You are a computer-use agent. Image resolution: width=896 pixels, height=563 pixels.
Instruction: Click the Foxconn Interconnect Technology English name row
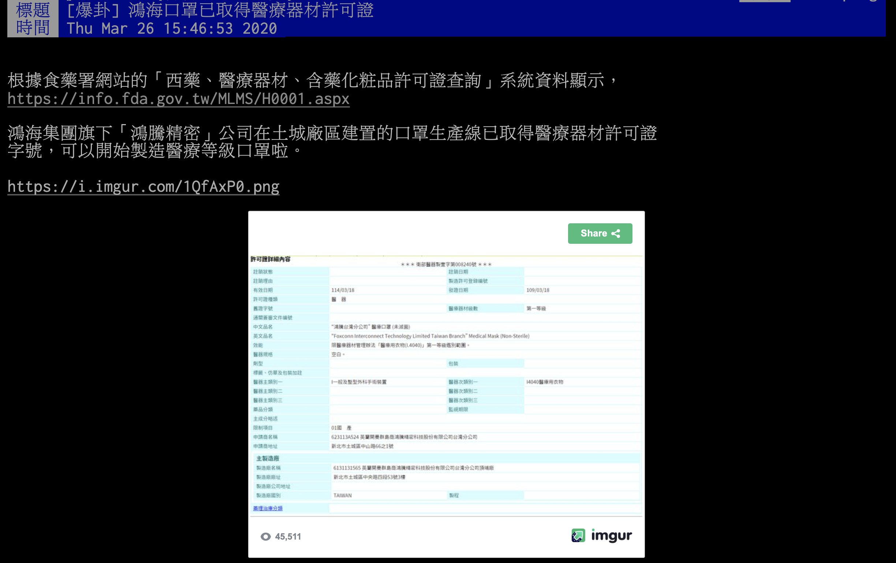click(430, 336)
